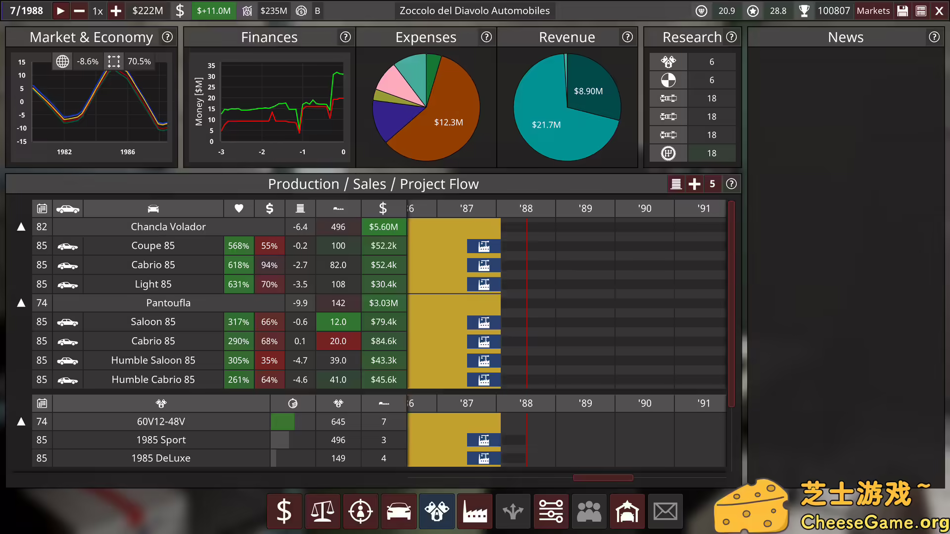Click the factory icon in bottom toolbar

[x=475, y=511]
